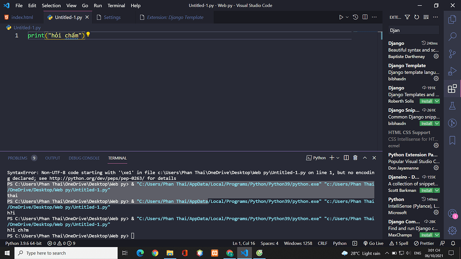
Task: Select Python 3.9.6 64-bit interpreter
Action: [x=24, y=243]
